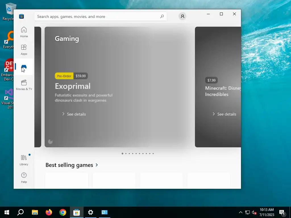Viewport: 291px width, 218px height.
Task: Go to the Apps section
Action: [24, 50]
